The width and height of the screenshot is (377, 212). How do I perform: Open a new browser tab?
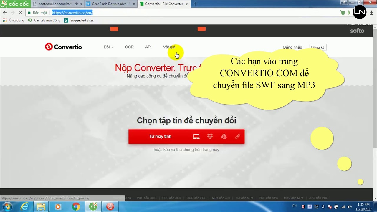[195, 4]
